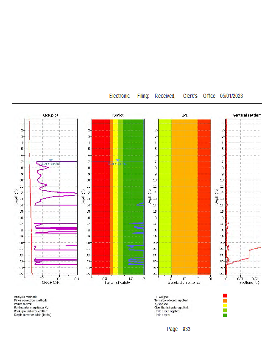The height and width of the screenshot is (339, 262).
Task: Select the 'Clay like behavior applied:' label
Action: coord(172,308)
